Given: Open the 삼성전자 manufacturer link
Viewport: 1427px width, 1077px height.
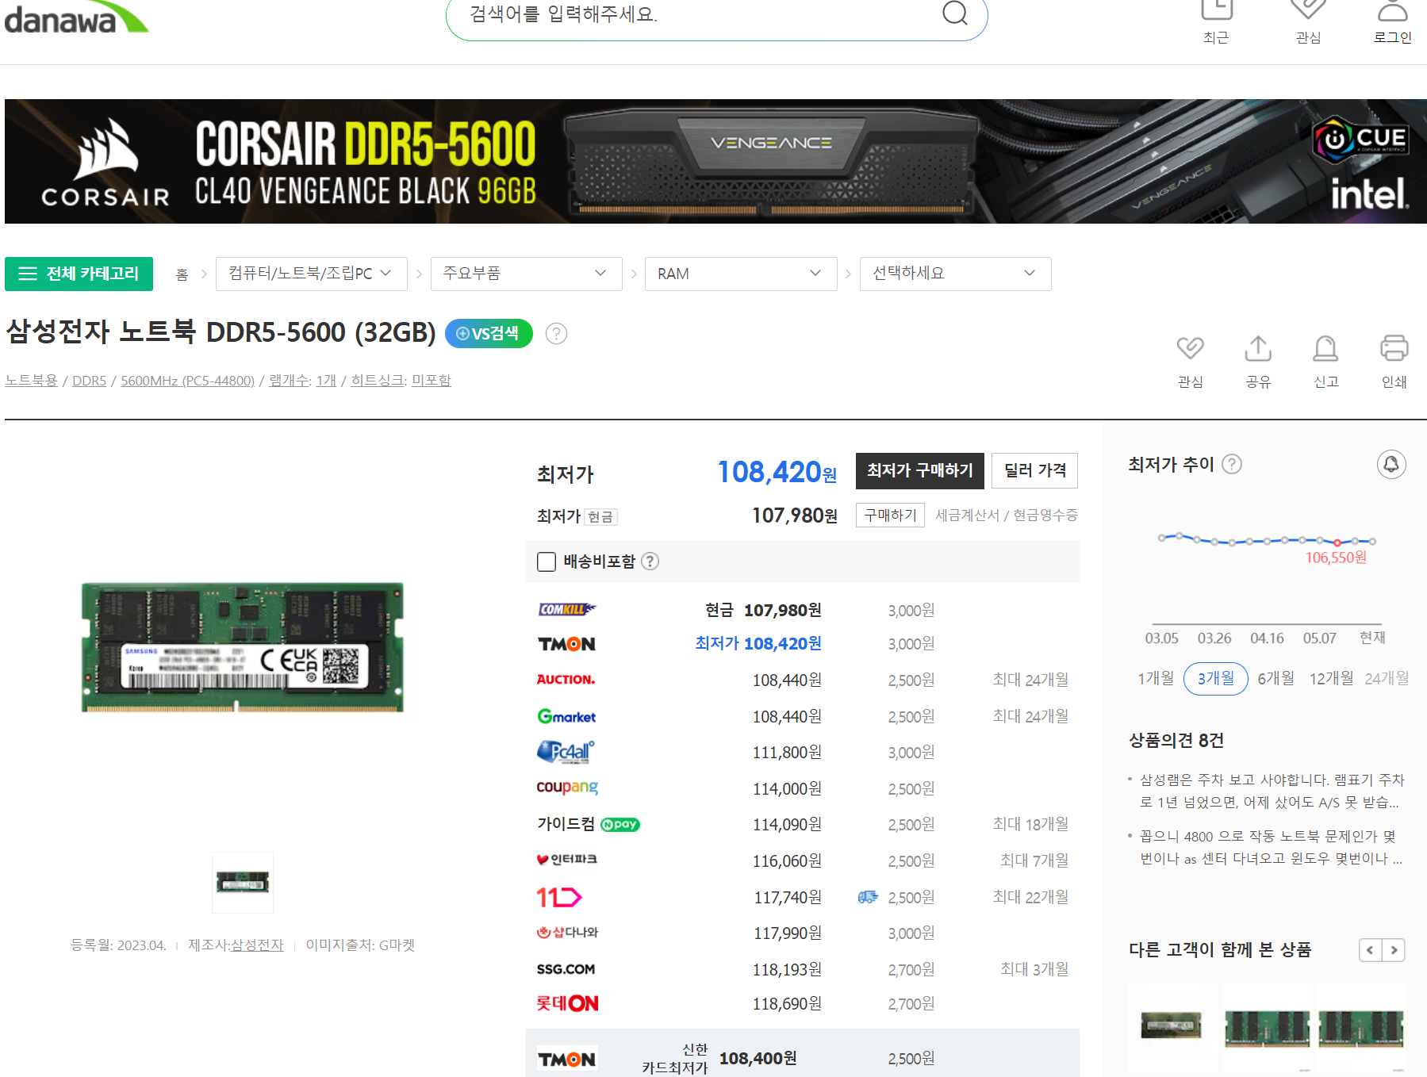Looking at the screenshot, I should (x=257, y=945).
